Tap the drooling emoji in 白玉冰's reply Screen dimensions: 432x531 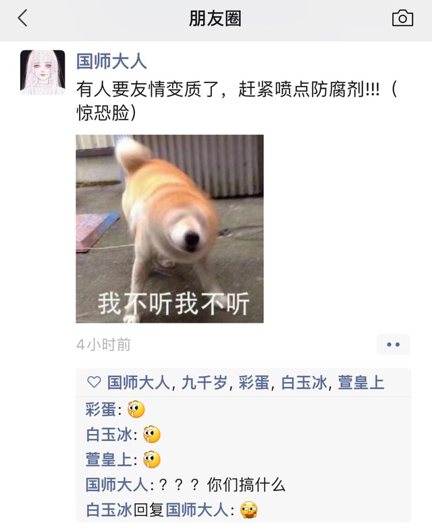coord(249,509)
